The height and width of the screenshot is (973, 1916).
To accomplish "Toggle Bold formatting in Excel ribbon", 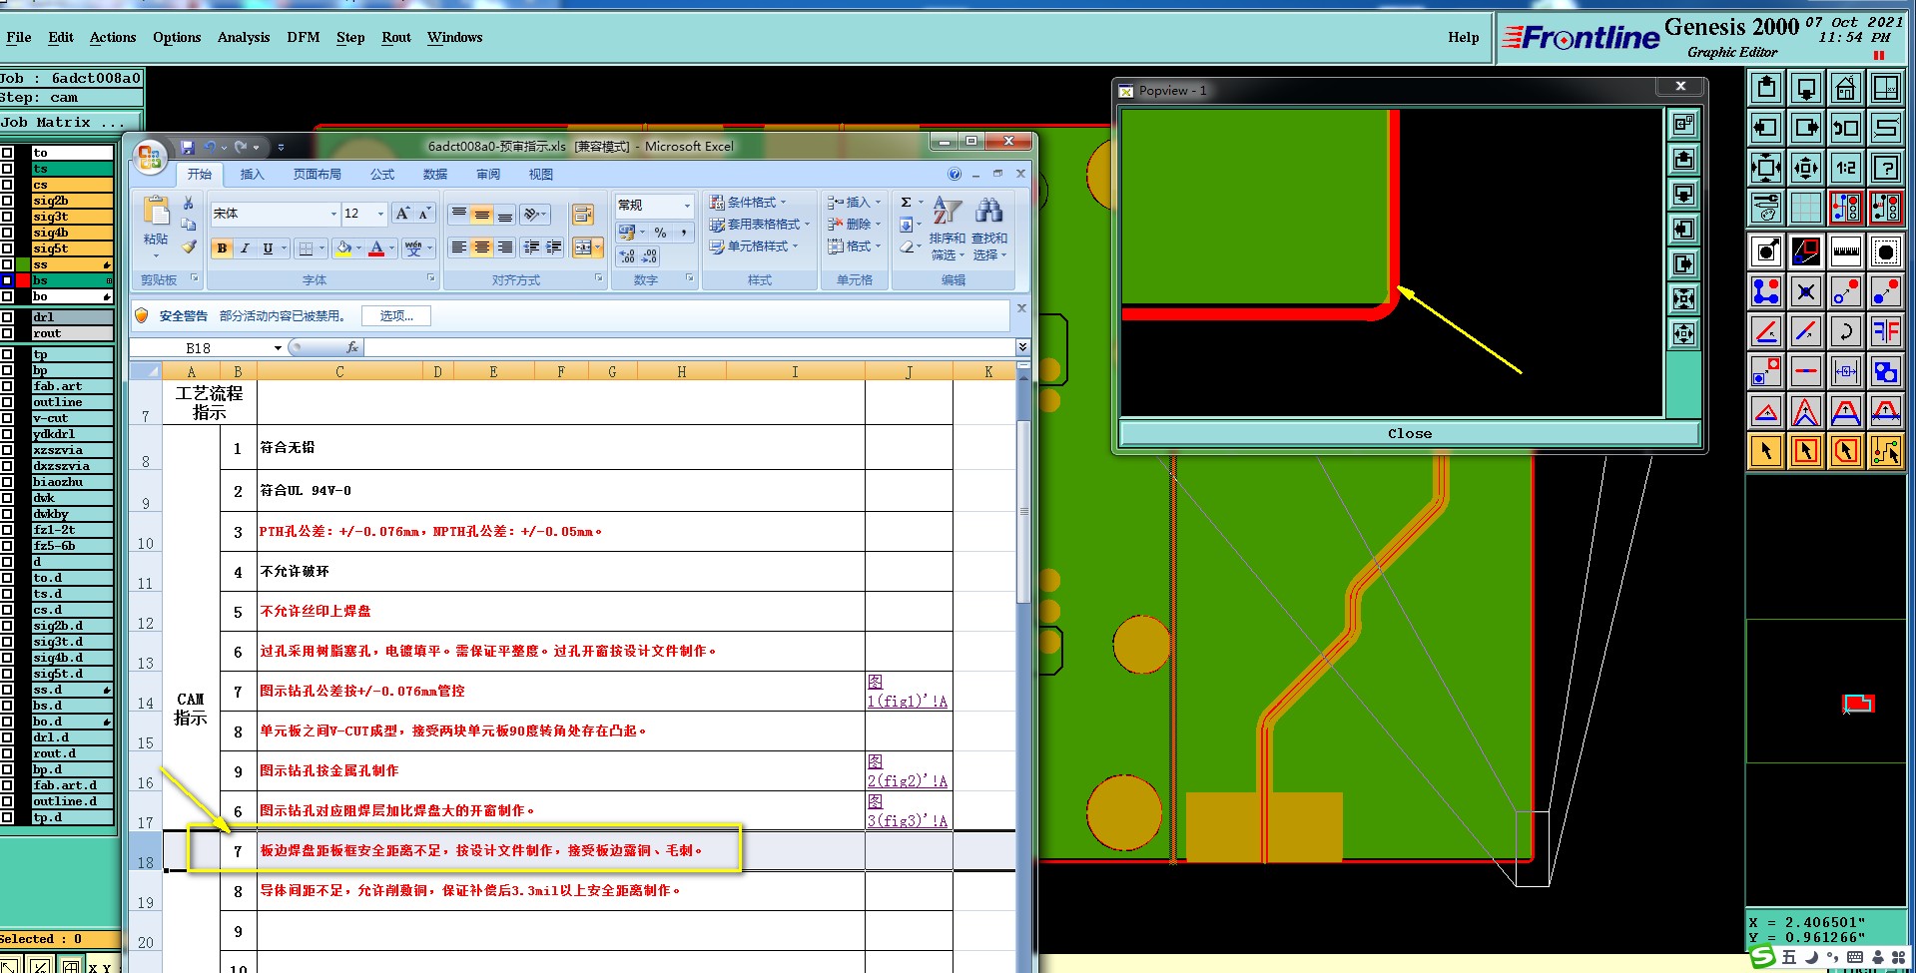I will point(222,248).
